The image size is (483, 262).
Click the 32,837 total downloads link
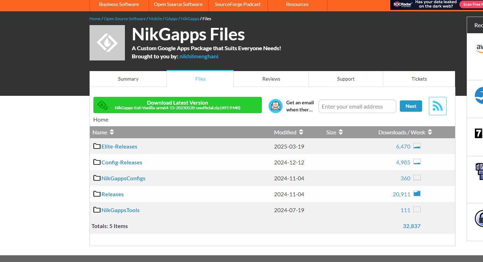412,226
